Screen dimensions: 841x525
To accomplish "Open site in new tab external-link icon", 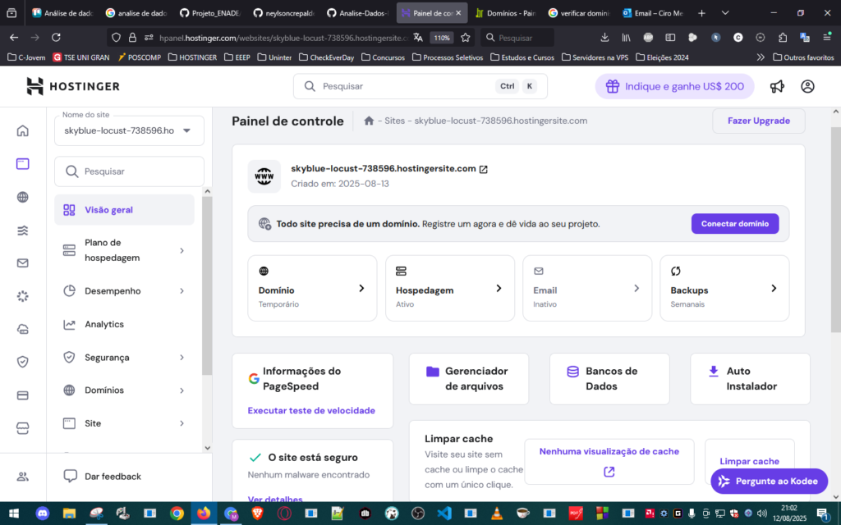I will tap(484, 169).
